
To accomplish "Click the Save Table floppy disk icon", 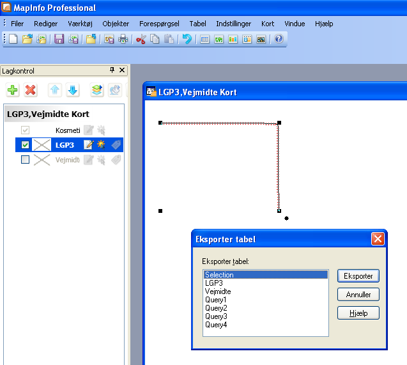I will (x=59, y=39).
